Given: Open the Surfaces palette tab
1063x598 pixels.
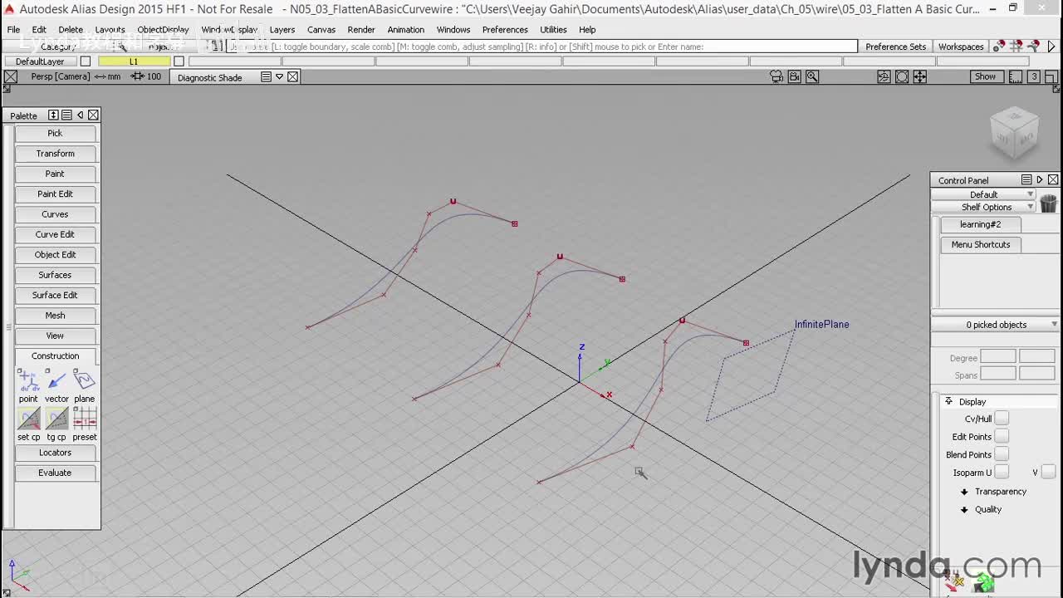Looking at the screenshot, I should 55,275.
